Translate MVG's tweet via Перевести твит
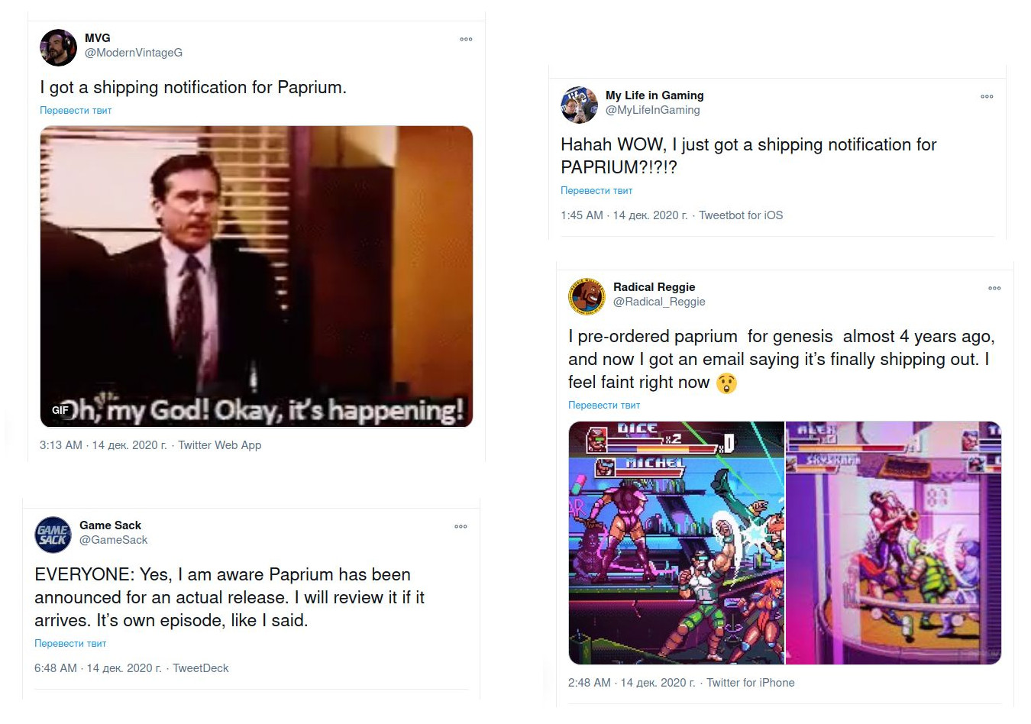Image resolution: width=1031 pixels, height=724 pixels. click(x=76, y=111)
